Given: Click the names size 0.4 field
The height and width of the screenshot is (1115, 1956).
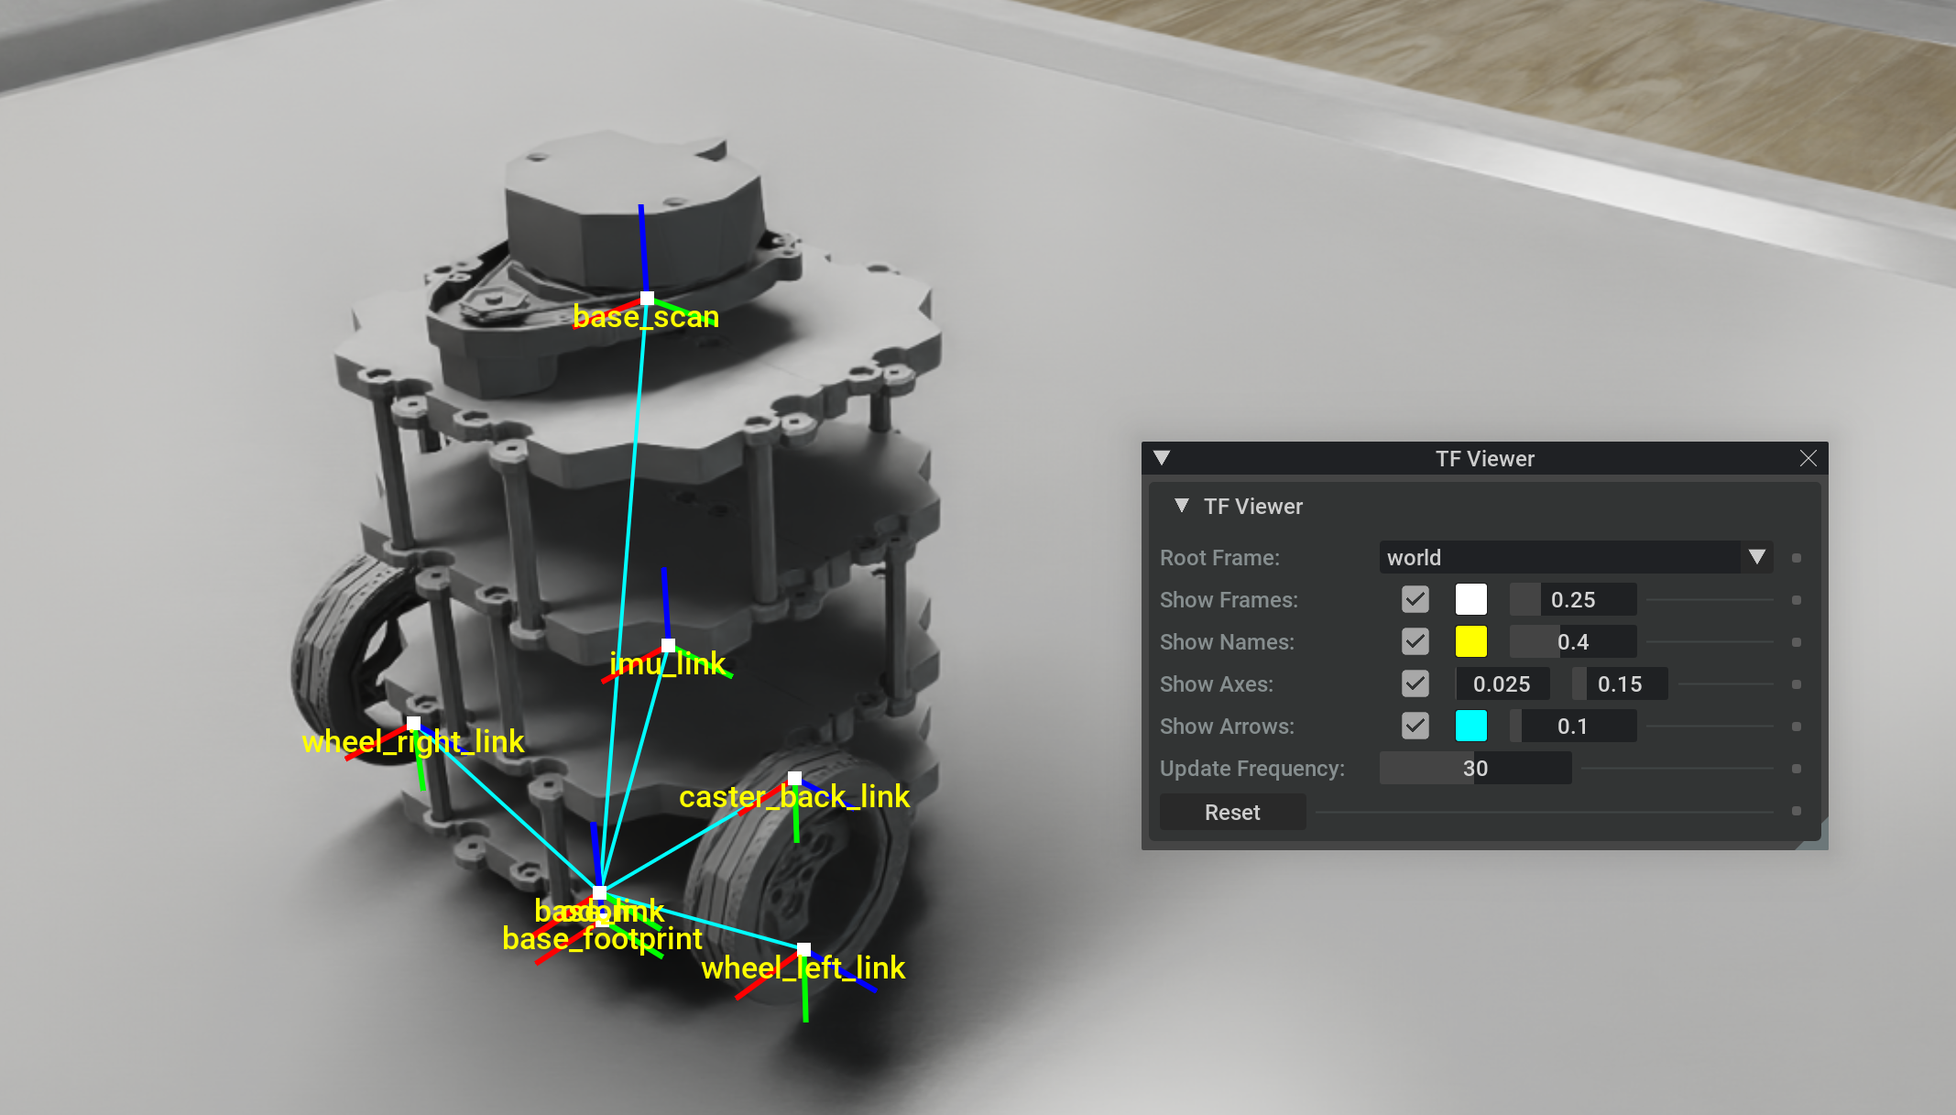Looking at the screenshot, I should 1573,642.
